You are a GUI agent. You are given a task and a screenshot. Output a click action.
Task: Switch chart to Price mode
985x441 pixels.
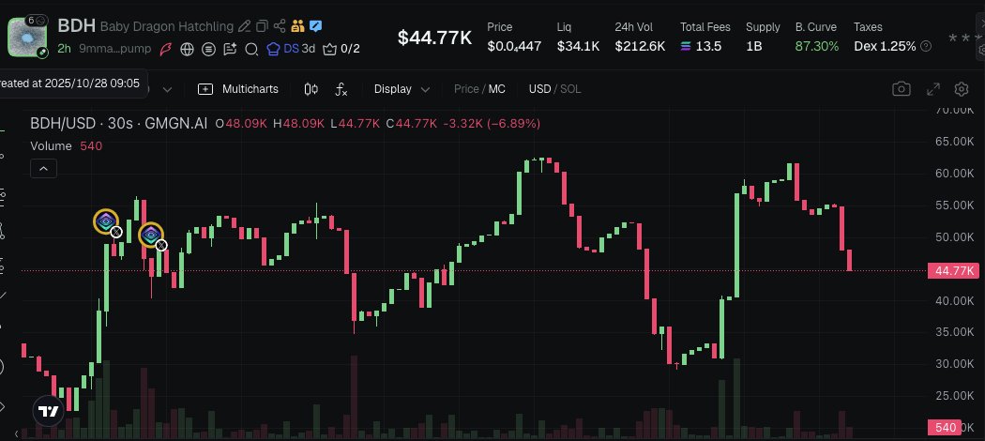(x=466, y=89)
